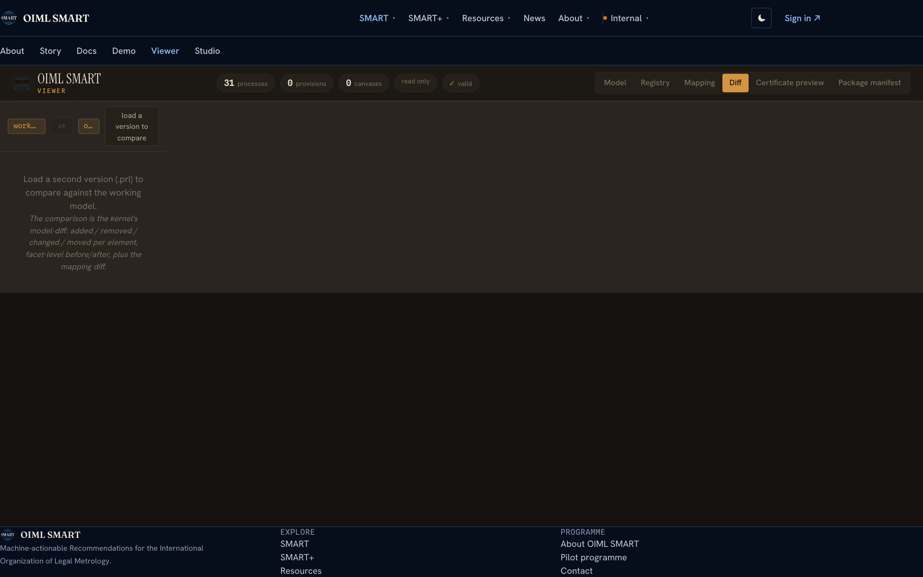Select the Viewer sub-navigation tab
This screenshot has width=923, height=577.
[165, 51]
